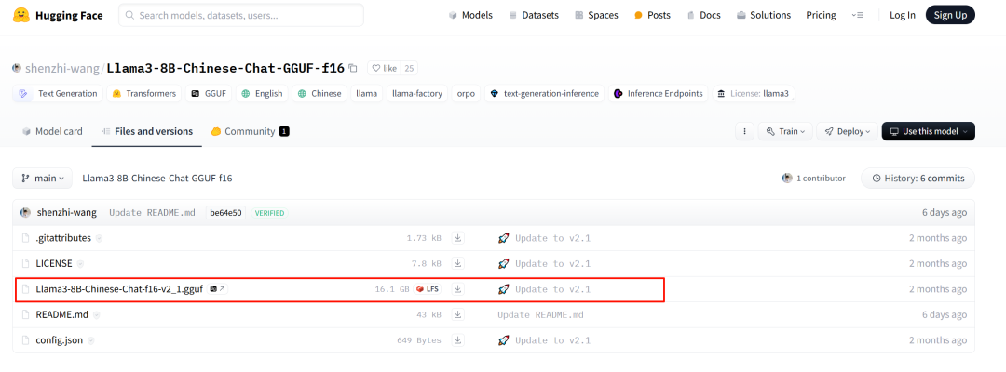Click Update README.md commit in README.md row
The image size is (1006, 372).
point(540,314)
